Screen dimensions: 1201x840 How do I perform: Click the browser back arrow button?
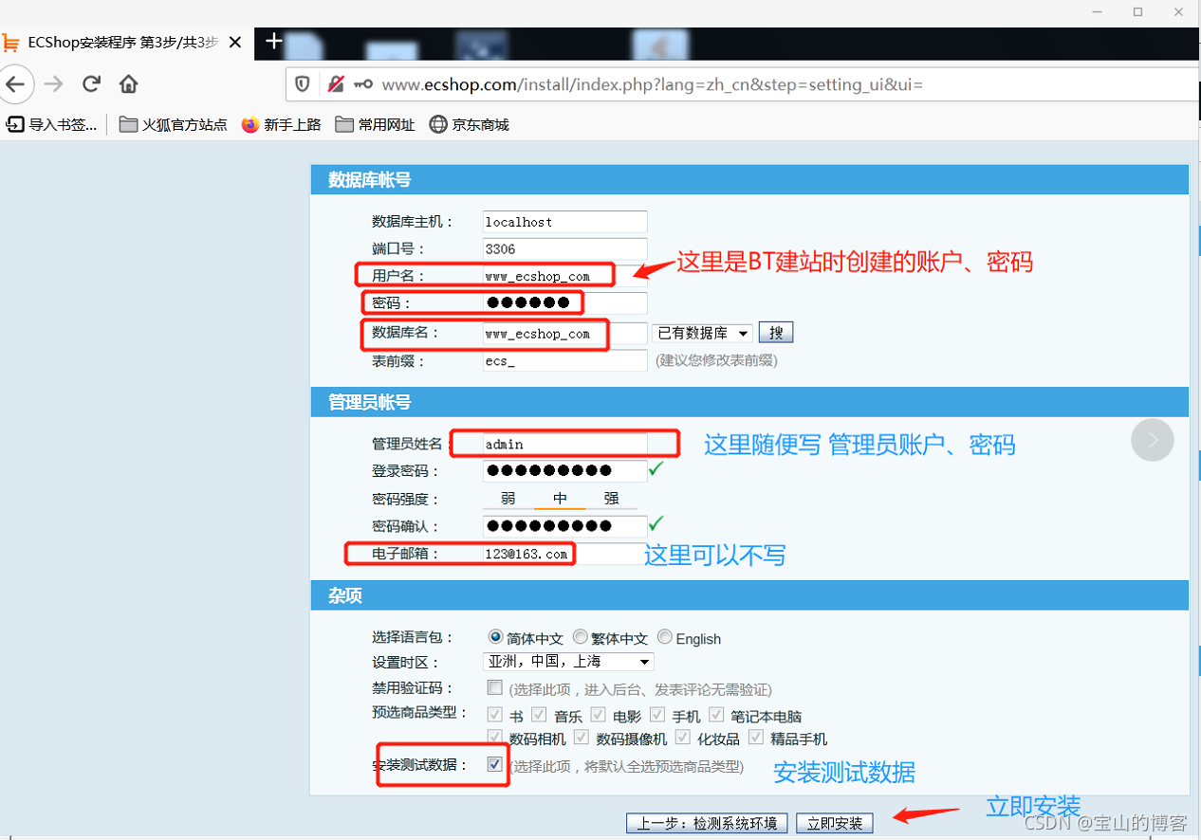click(17, 84)
